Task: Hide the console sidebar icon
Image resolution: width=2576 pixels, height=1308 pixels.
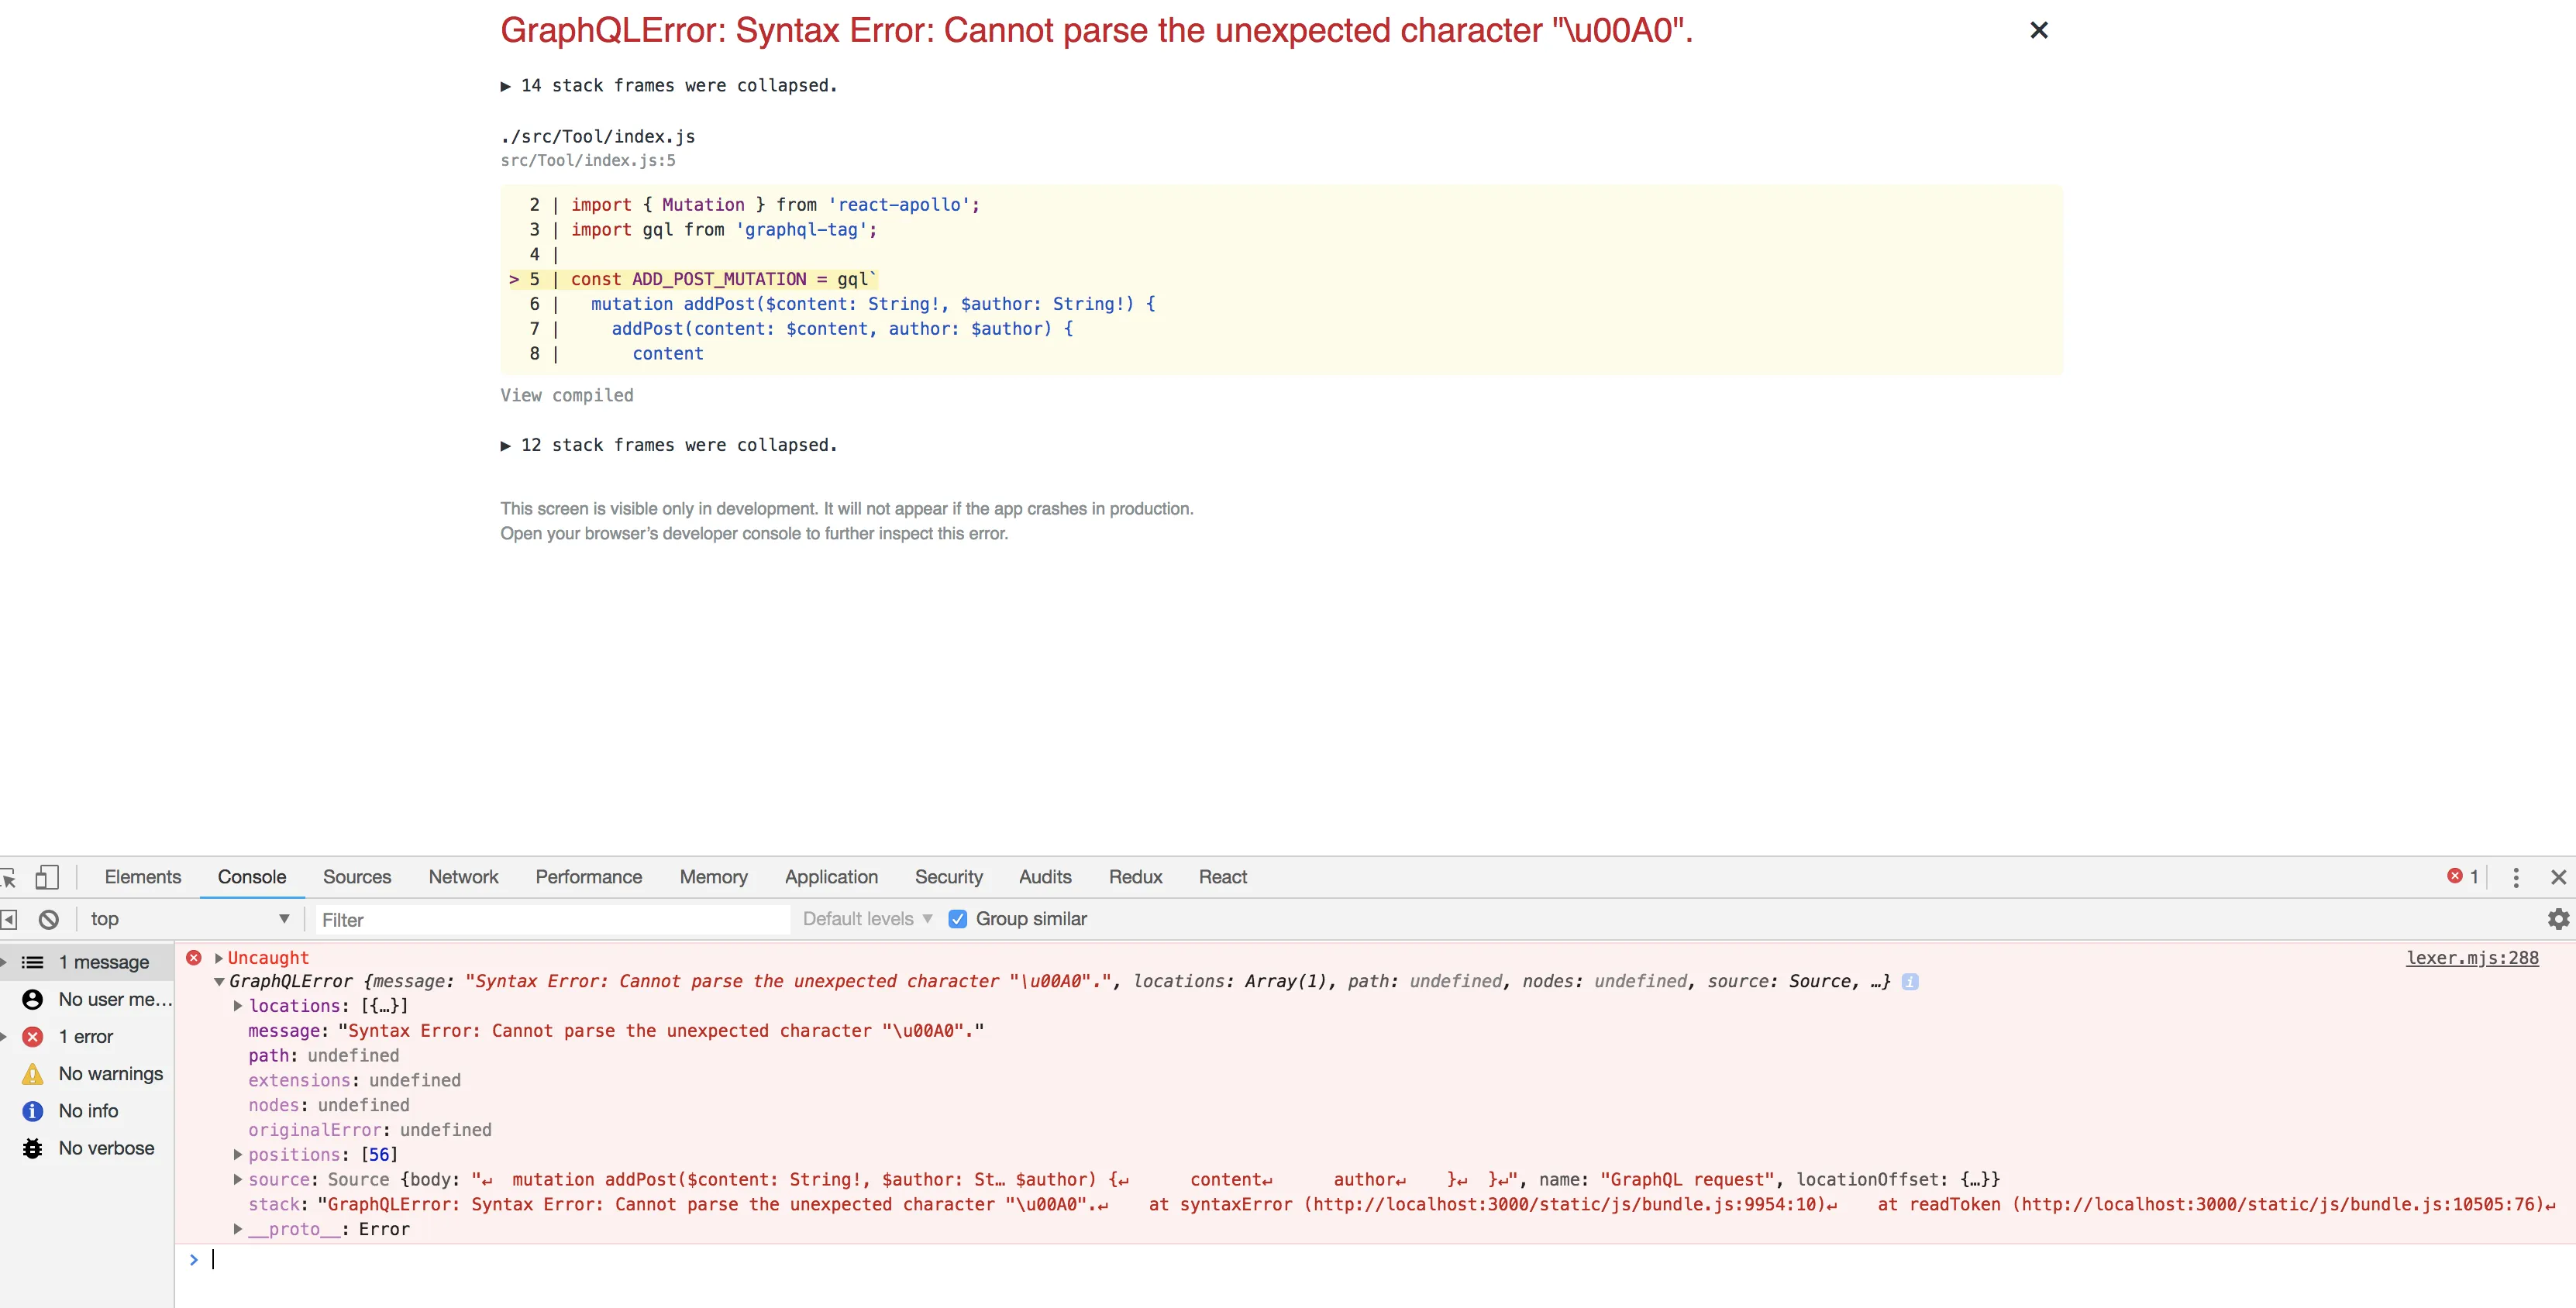Action: (9, 919)
